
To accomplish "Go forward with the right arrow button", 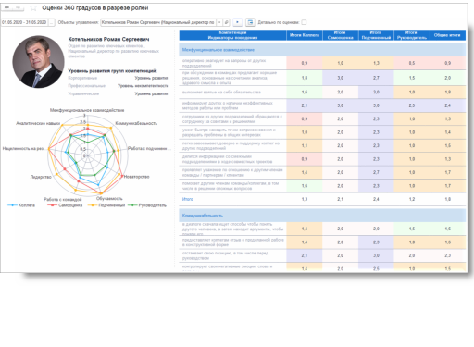I will (x=19, y=7).
